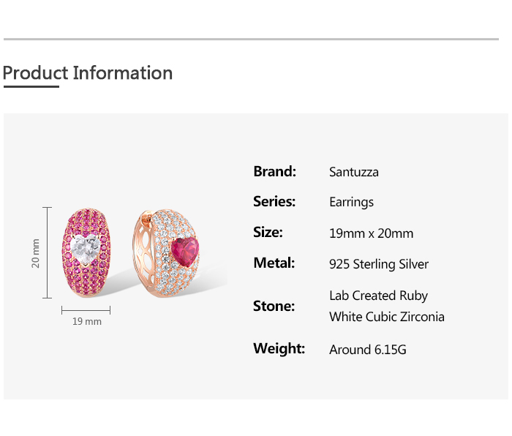This screenshot has width=512, height=436.
Task: Click the 20 mm height dimension label
Action: coord(36,253)
